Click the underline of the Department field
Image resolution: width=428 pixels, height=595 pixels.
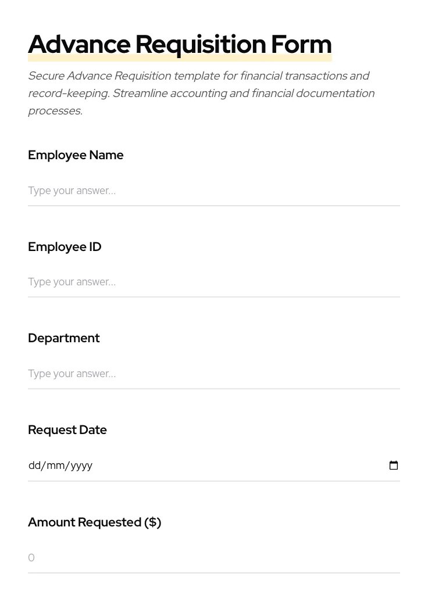coord(214,388)
